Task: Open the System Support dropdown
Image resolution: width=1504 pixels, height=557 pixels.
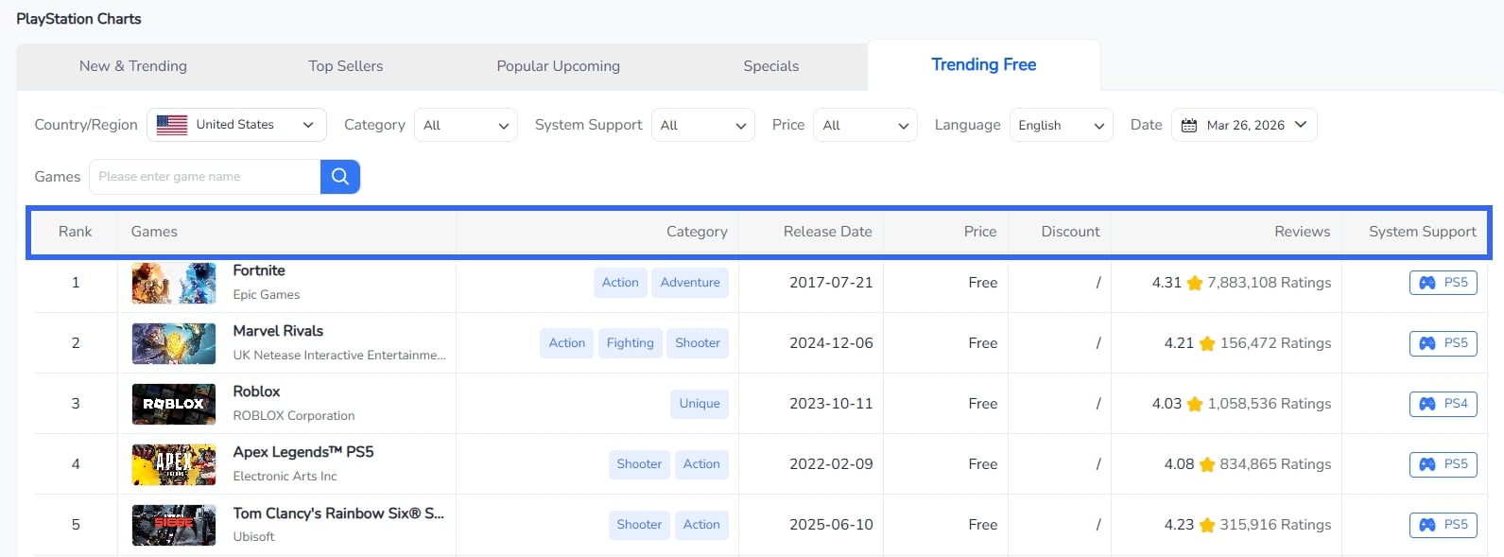Action: (x=702, y=125)
